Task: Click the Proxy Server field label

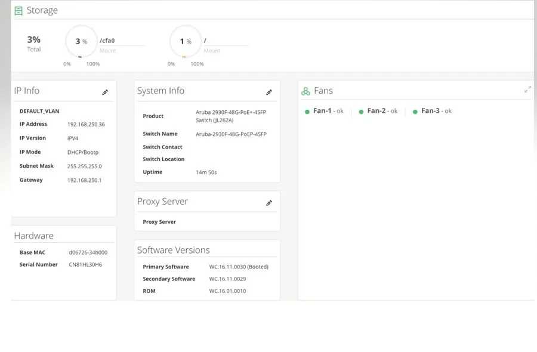Action: (x=159, y=222)
